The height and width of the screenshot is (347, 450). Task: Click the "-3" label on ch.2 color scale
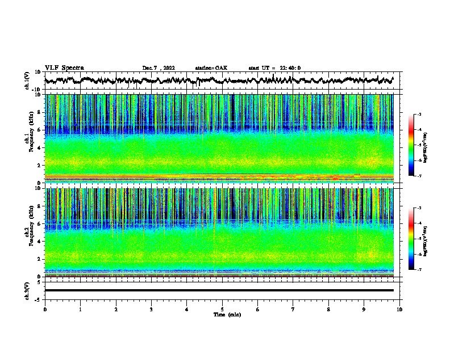[419, 208]
